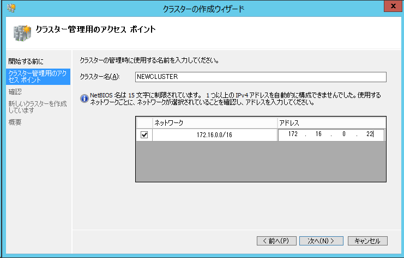Go back with the 前へ(P) button

(x=279, y=241)
